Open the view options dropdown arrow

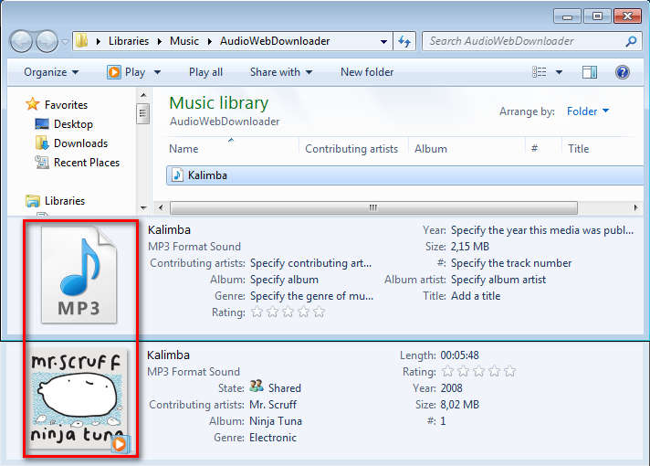(559, 72)
